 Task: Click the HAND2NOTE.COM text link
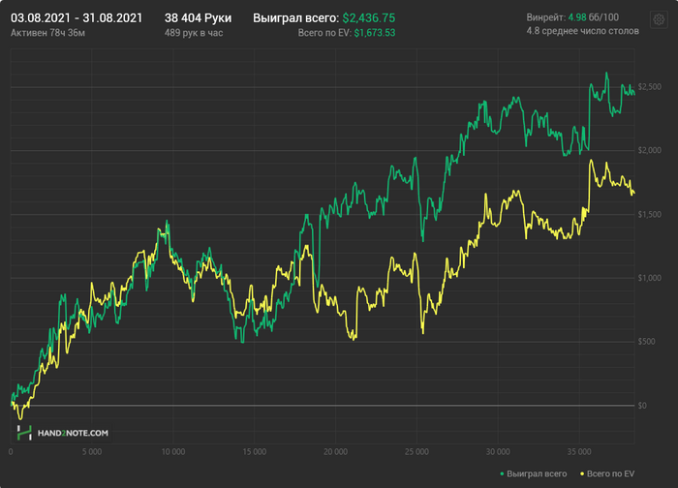(73, 433)
